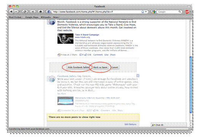Open the PBS Kids game link title
Image resolution: width=199 pixels, height=140 pixels.
(x=97, y=98)
